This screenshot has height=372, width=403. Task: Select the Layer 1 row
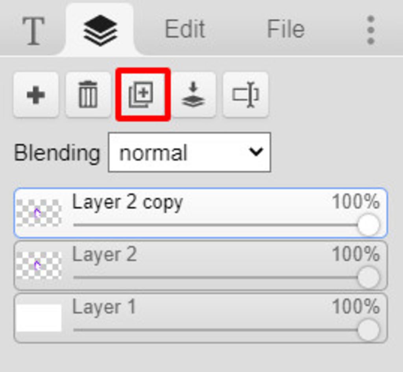200,318
